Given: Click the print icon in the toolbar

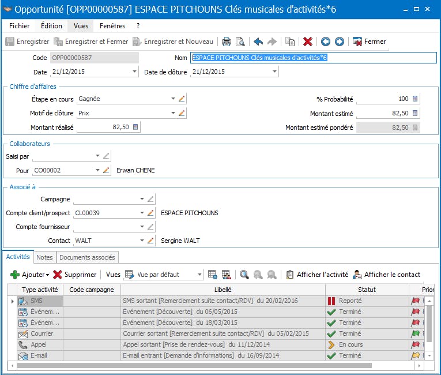Looking at the screenshot, I should 227,42.
